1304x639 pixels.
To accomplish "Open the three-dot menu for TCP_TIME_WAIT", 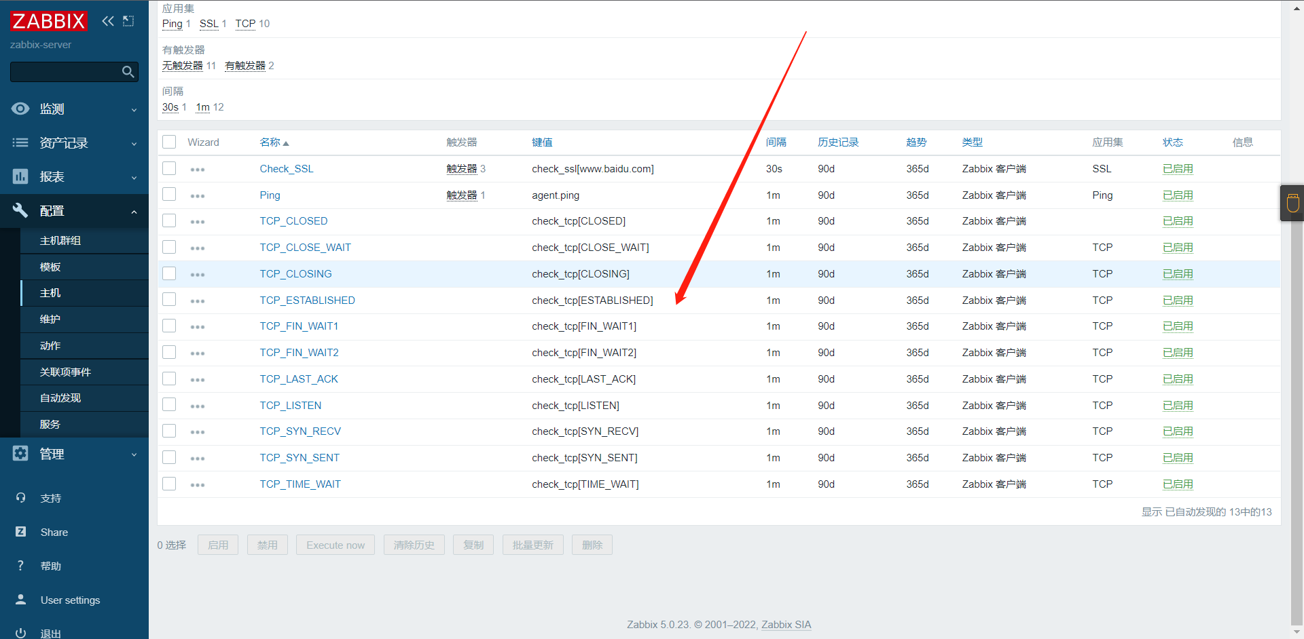I will [x=198, y=485].
